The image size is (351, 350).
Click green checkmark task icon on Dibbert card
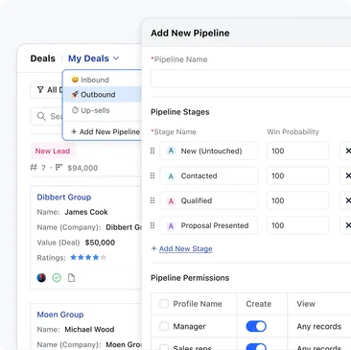coord(57,278)
